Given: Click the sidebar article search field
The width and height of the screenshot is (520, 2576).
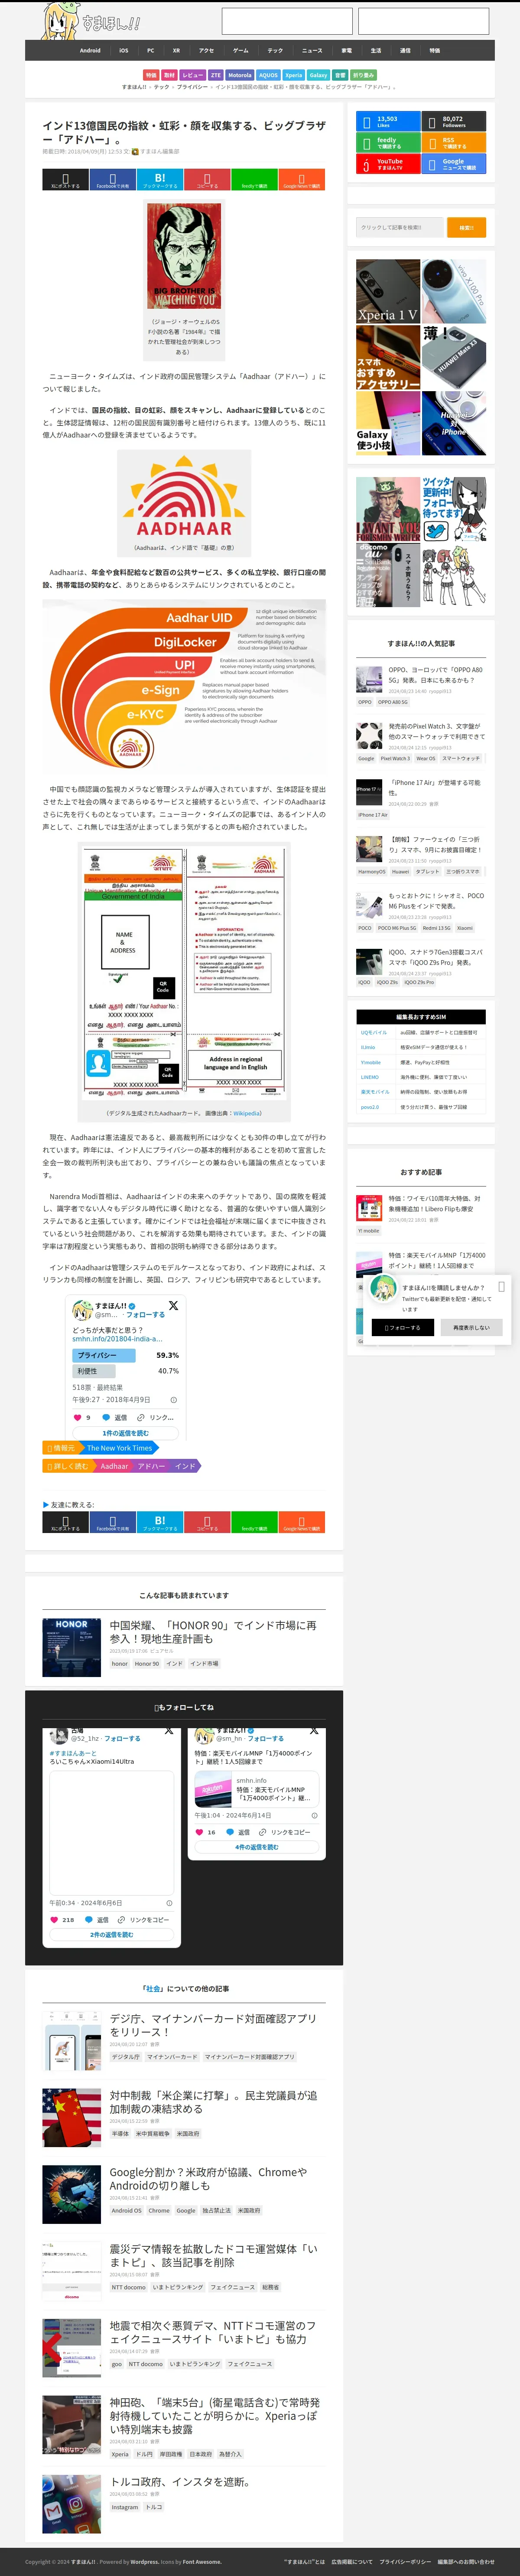Looking at the screenshot, I should pos(400,227).
